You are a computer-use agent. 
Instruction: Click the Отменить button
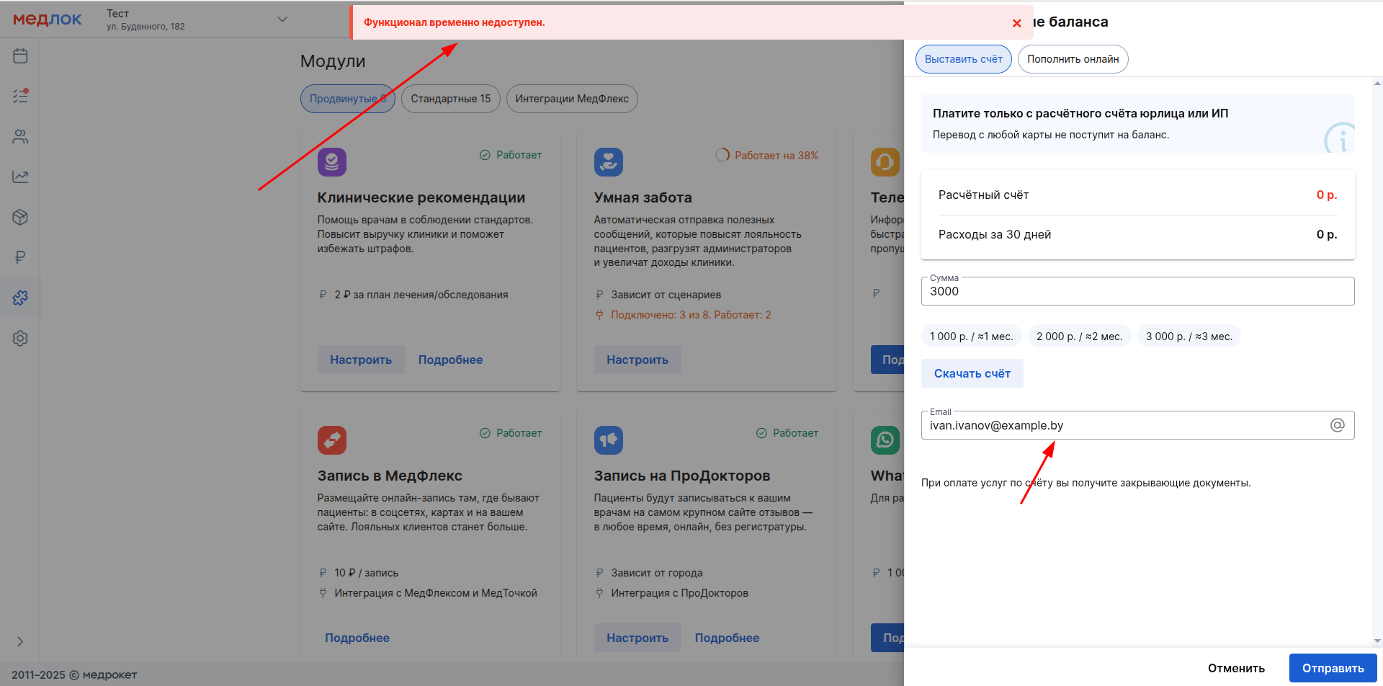[1236, 668]
